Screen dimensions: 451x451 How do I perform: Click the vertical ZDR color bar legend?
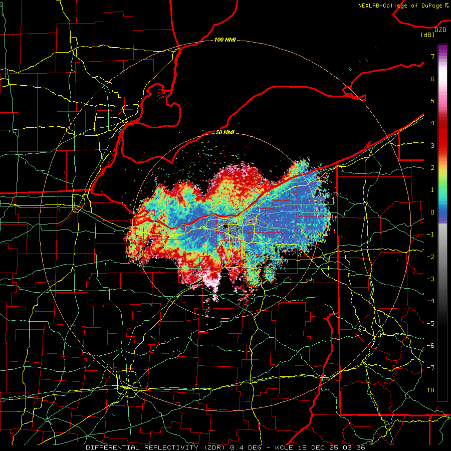442,222
